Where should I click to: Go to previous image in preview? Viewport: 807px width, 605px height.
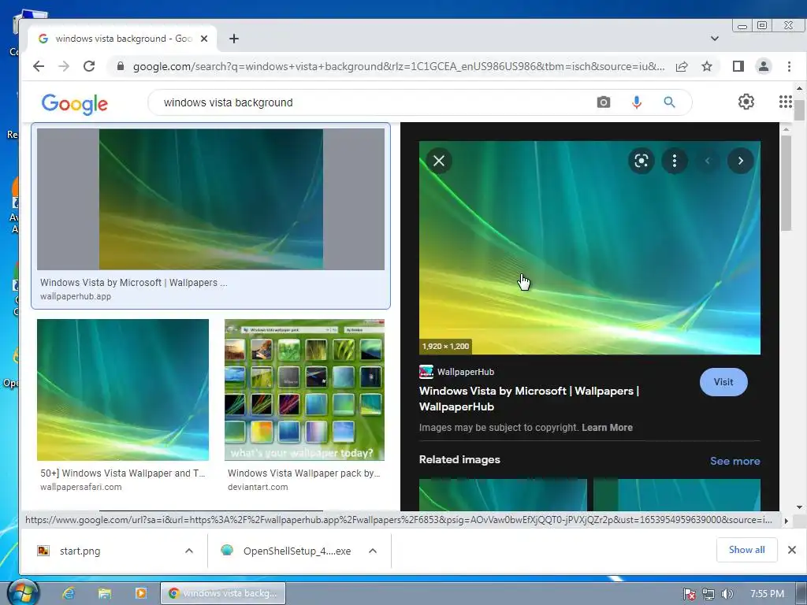[x=708, y=161]
